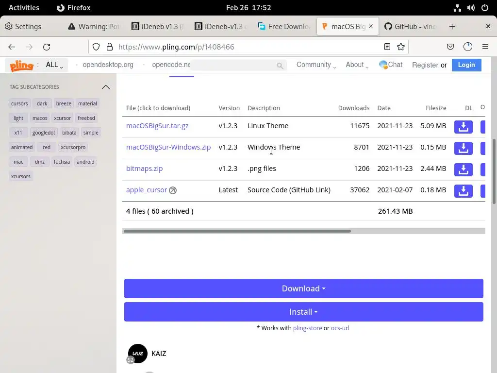Open the Chat link with bubble icon
497x373 pixels.
pyautogui.click(x=391, y=65)
